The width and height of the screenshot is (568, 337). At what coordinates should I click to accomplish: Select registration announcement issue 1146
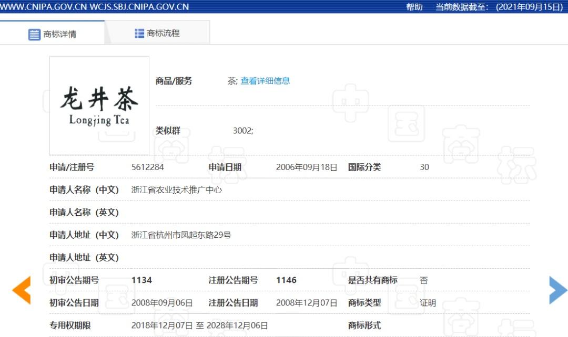(286, 280)
